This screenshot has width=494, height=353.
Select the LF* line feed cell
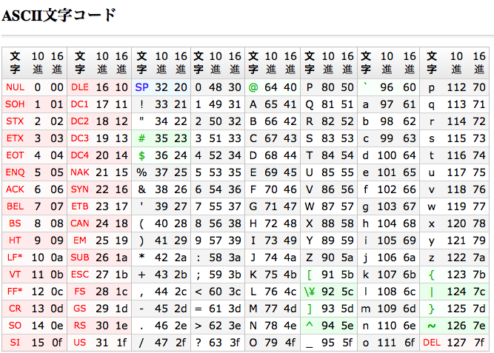[15, 258]
